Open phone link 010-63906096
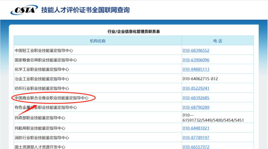This screenshot has width=268, height=149. pyautogui.click(x=196, y=60)
